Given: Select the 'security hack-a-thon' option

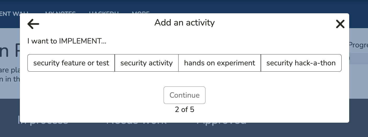Looking at the screenshot, I should [x=301, y=63].
